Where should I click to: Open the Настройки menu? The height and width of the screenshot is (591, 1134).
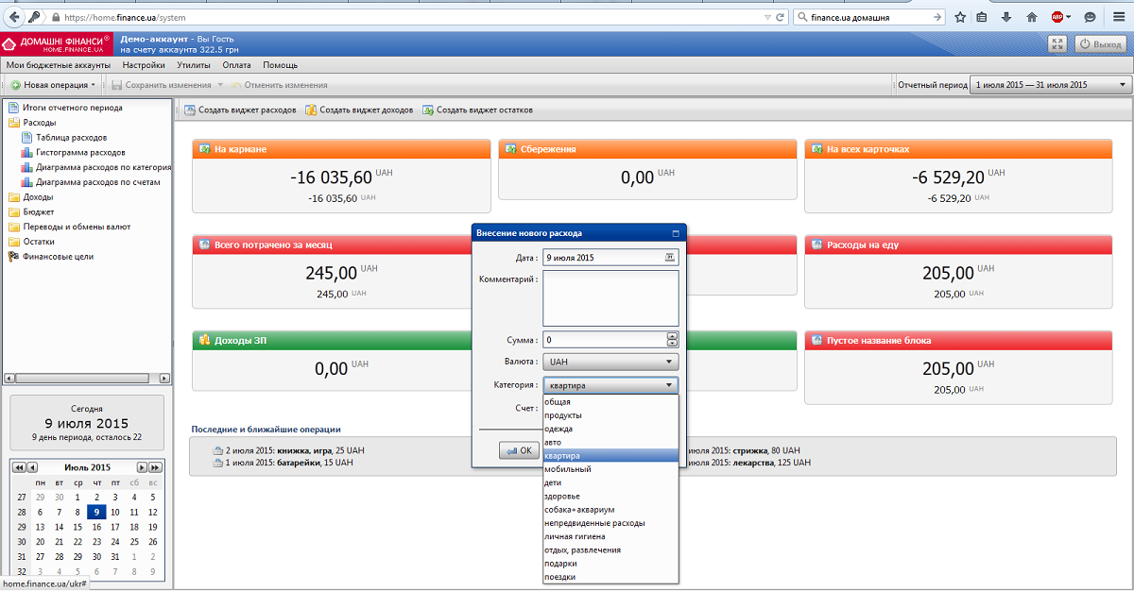pos(144,65)
